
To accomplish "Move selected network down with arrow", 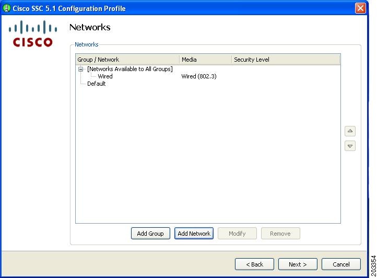I will pos(350,146).
